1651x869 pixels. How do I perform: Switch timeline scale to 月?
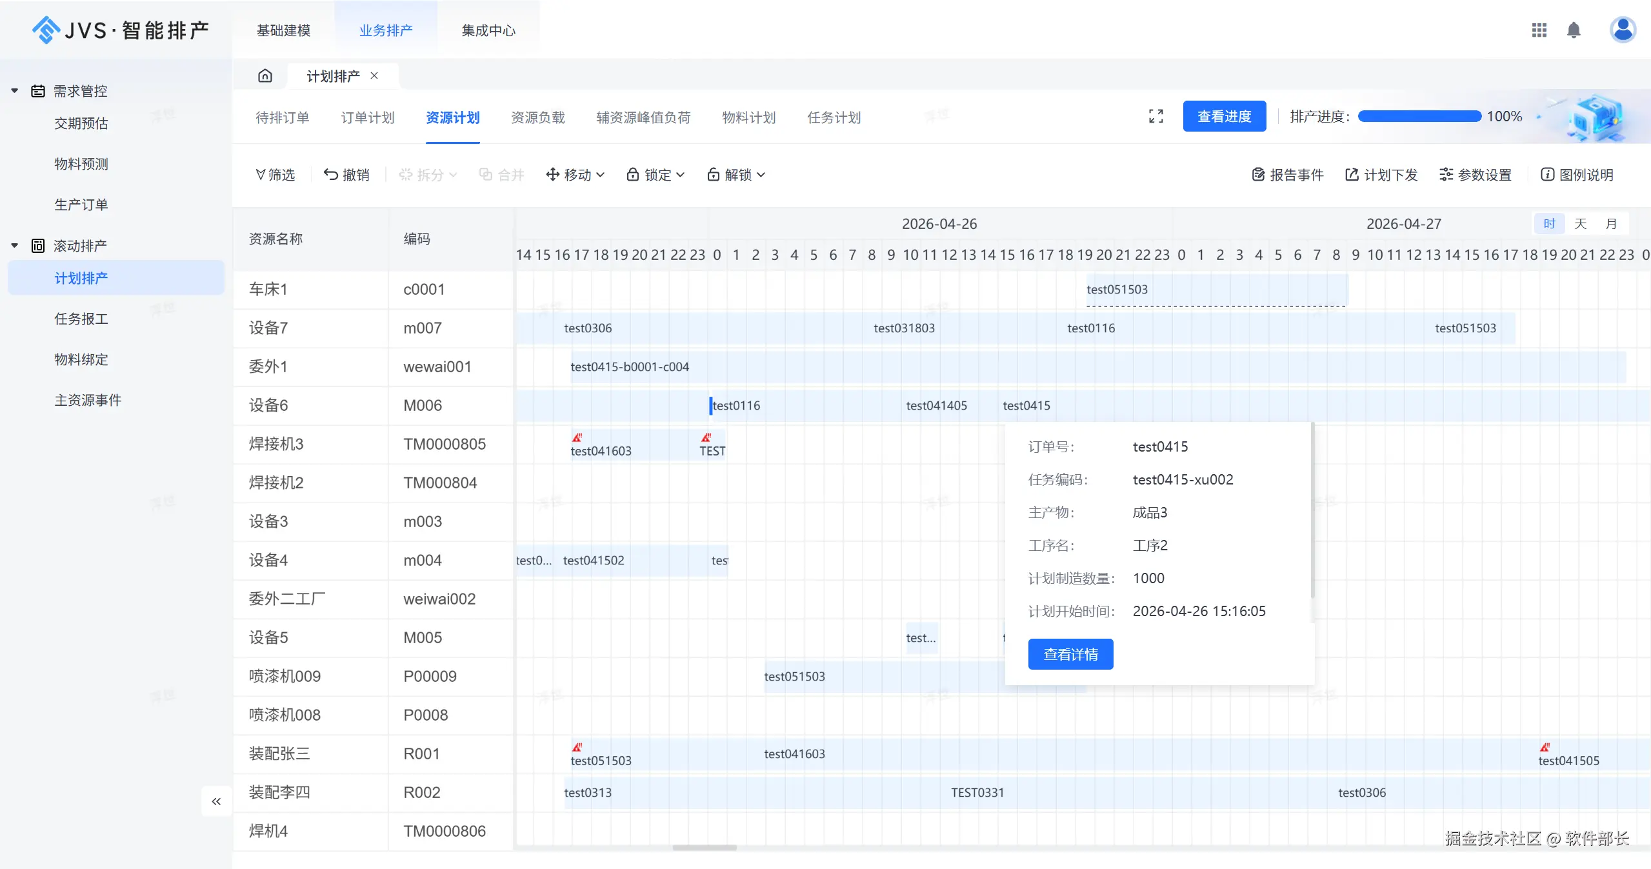(x=1611, y=224)
